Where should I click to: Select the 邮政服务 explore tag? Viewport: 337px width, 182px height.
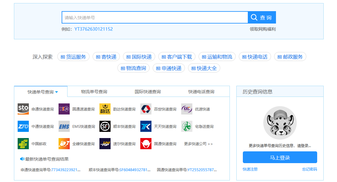[x=290, y=57]
